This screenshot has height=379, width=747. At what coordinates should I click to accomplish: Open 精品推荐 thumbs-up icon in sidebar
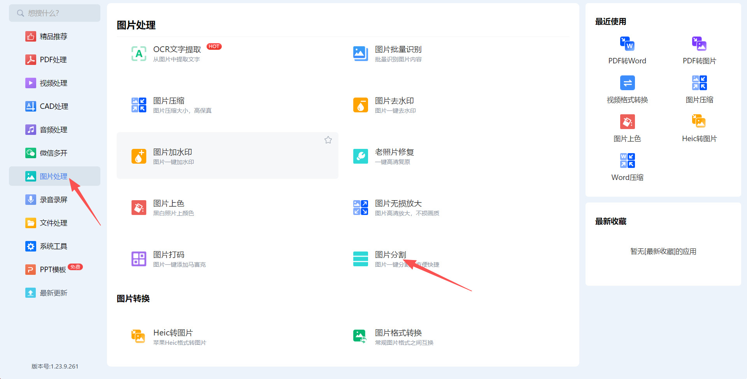31,37
